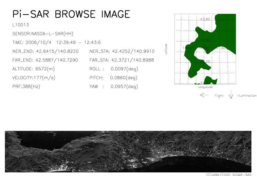Viewport: 257px width, 176px height.
Task: Select FAR_STA 42.3721/140.8988 coordinates
Action: [x=121, y=60]
